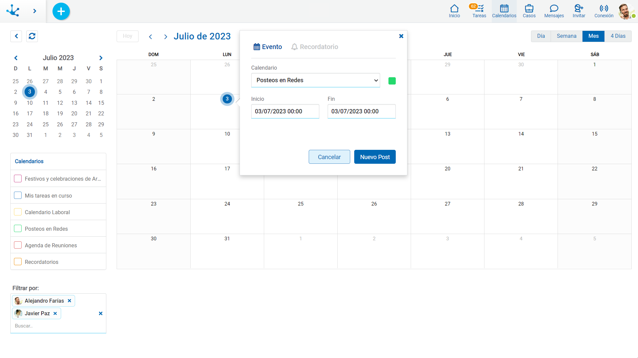Enable the Mis tareas en curso calendar
The height and width of the screenshot is (358, 638).
tap(18, 195)
